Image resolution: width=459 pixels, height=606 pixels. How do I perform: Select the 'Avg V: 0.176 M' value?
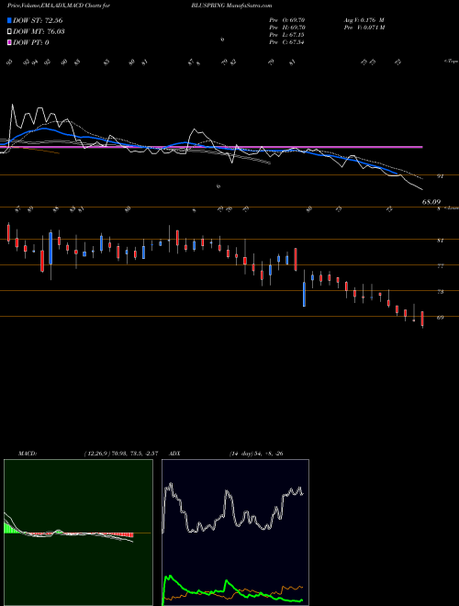point(363,19)
